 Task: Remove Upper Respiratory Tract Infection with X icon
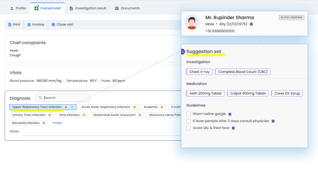pos(72,107)
